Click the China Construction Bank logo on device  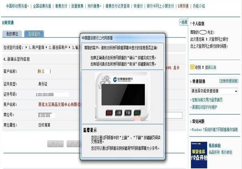123,80
